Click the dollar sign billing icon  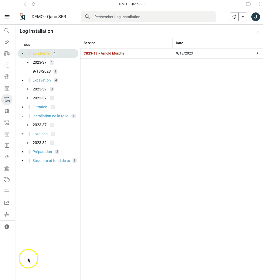tap(7, 145)
